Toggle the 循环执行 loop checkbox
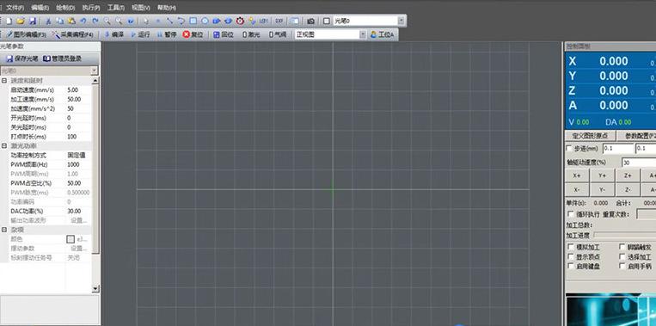The image size is (656, 326). click(x=571, y=214)
